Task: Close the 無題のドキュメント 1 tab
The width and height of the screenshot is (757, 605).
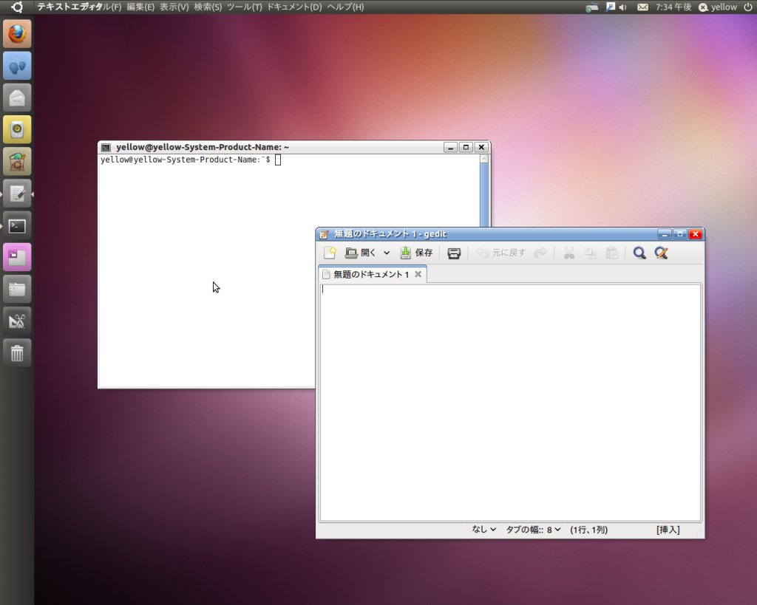Action: [x=418, y=274]
